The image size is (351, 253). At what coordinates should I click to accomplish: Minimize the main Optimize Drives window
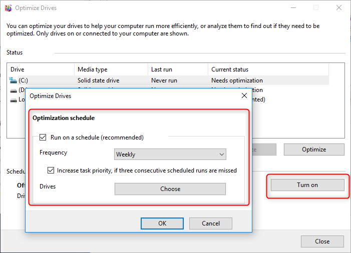coord(292,8)
